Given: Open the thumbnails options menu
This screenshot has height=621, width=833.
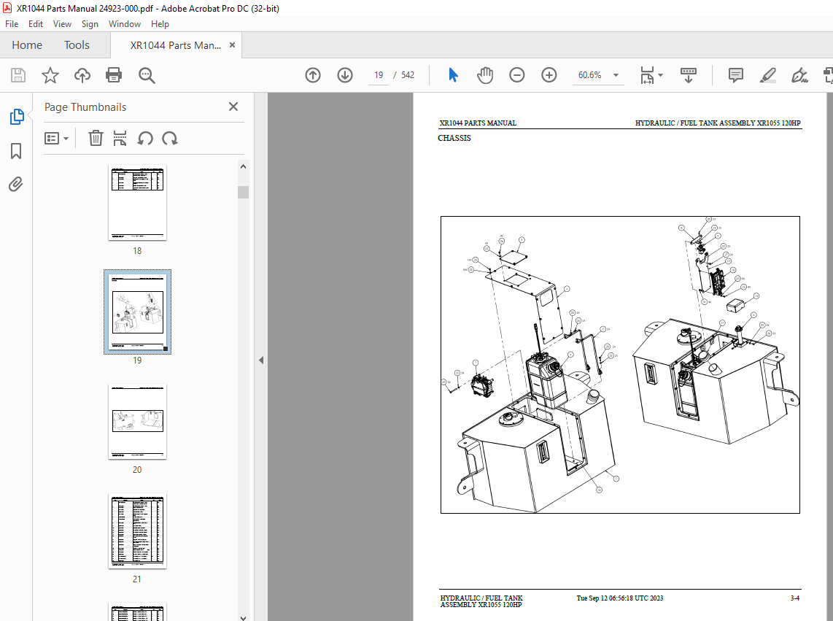Looking at the screenshot, I should pyautogui.click(x=56, y=138).
